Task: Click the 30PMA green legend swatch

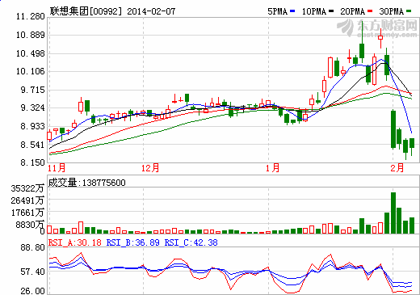Action: pos(409,11)
